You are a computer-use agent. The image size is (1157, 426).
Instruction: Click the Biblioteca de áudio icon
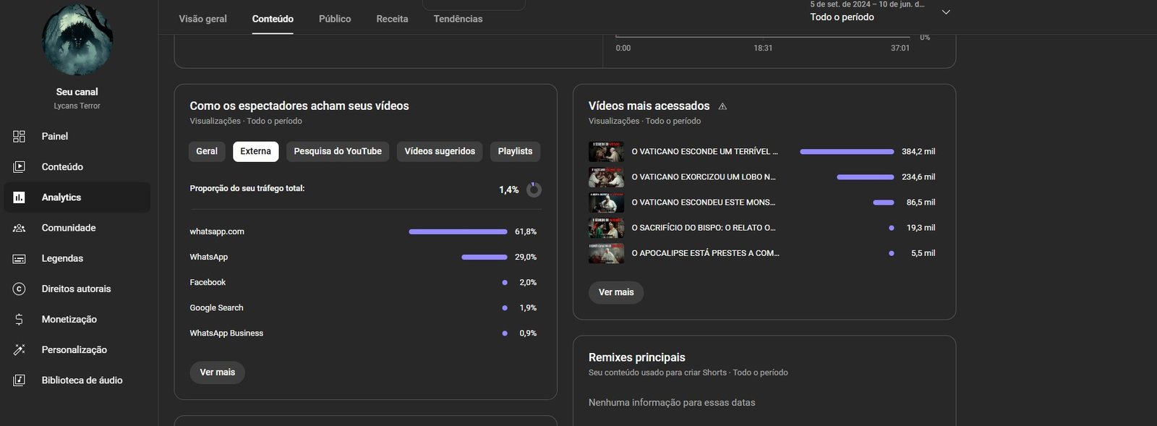pyautogui.click(x=19, y=380)
